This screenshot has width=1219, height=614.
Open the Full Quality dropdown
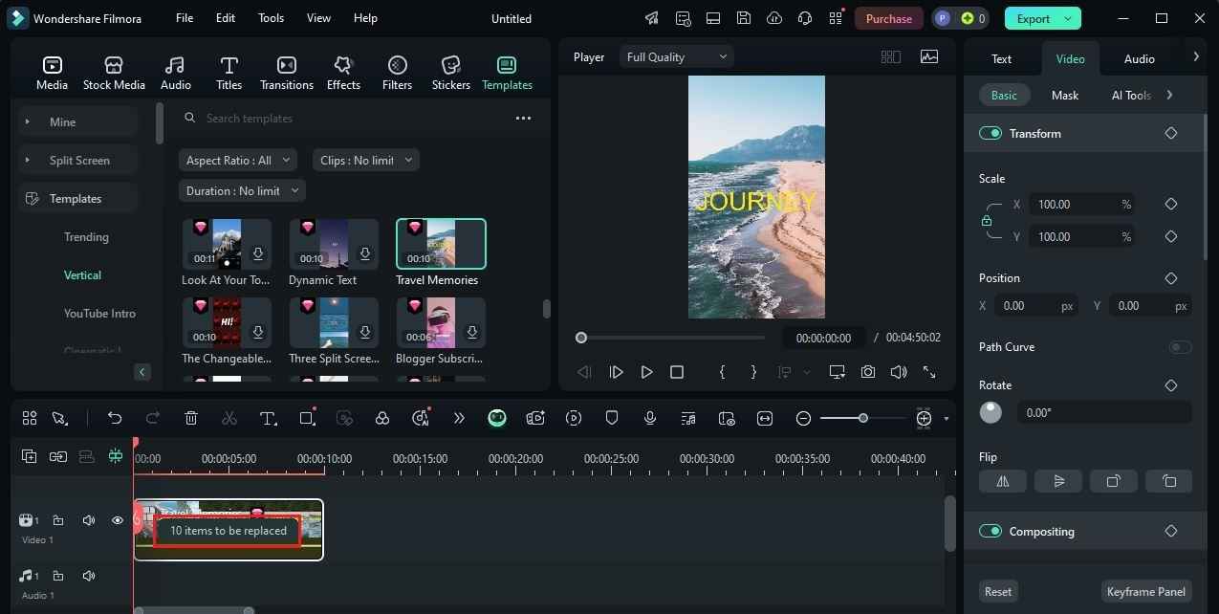click(676, 56)
